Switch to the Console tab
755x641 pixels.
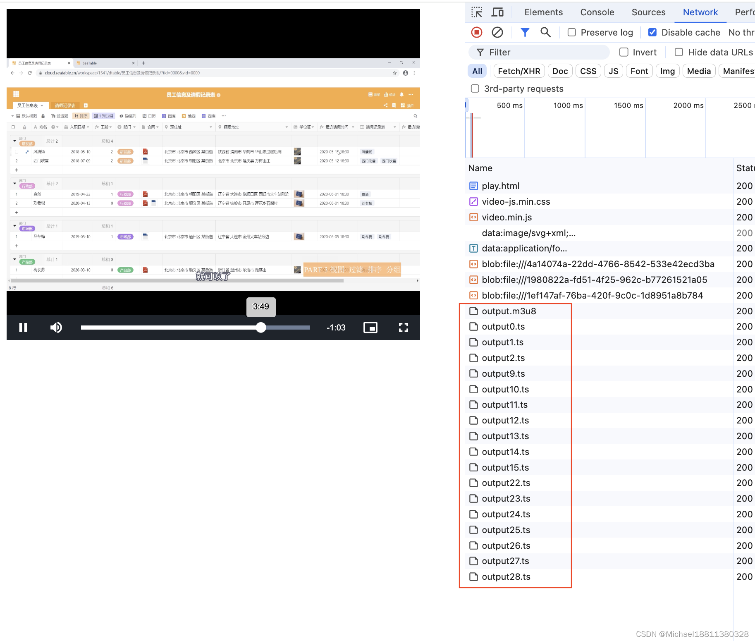coord(597,12)
